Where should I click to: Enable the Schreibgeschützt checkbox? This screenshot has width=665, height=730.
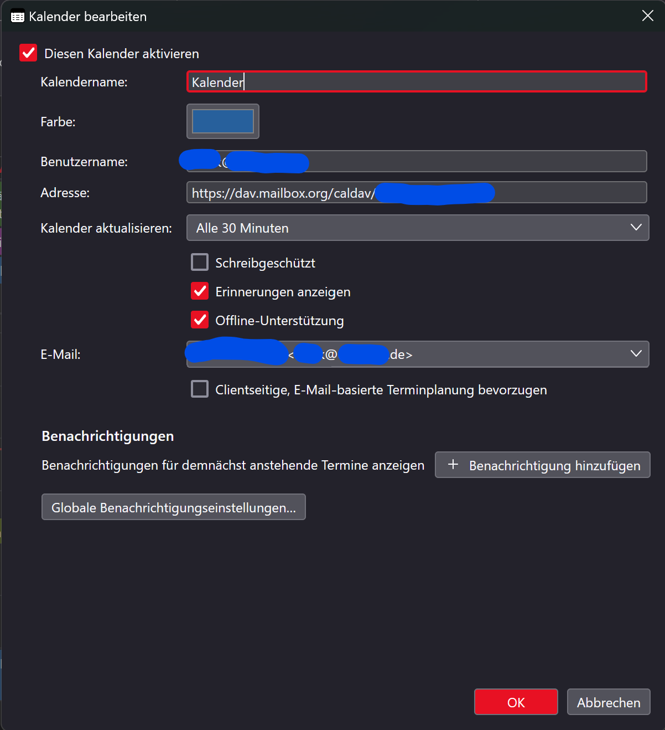point(200,262)
